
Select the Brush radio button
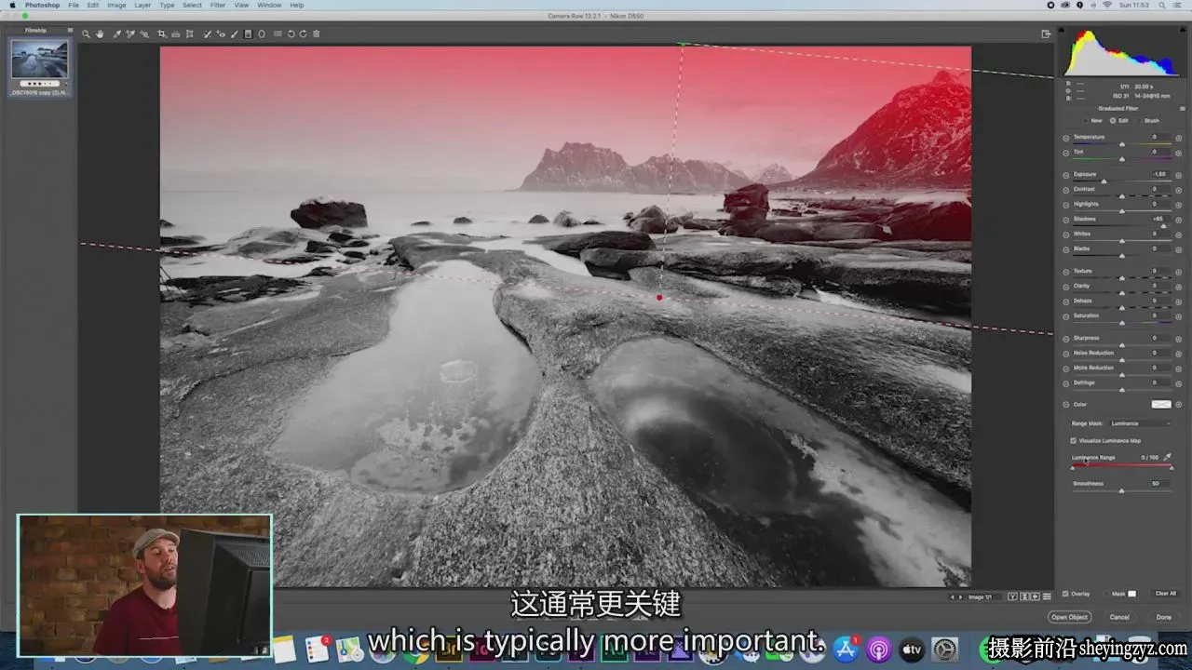pyautogui.click(x=1139, y=120)
